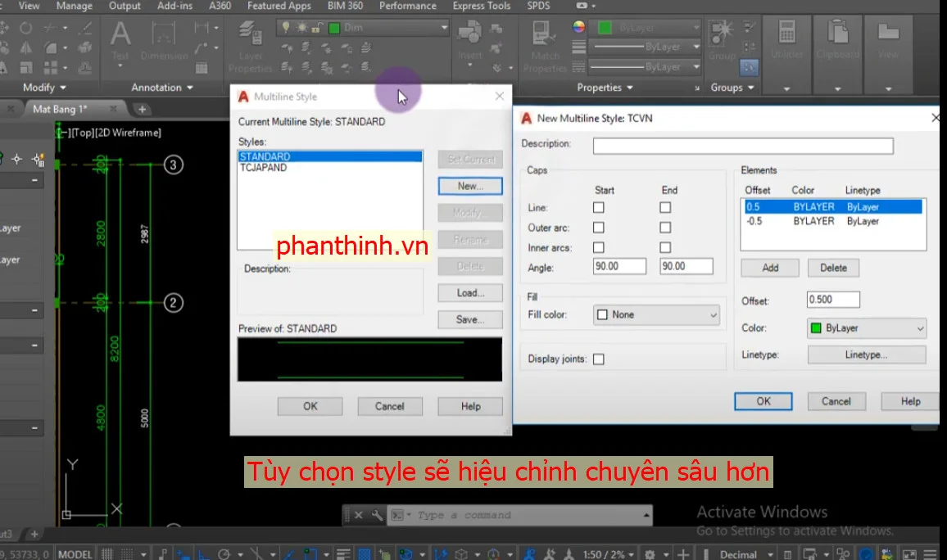
Task: Click the clean screen icon in status bar
Action: tap(909, 554)
